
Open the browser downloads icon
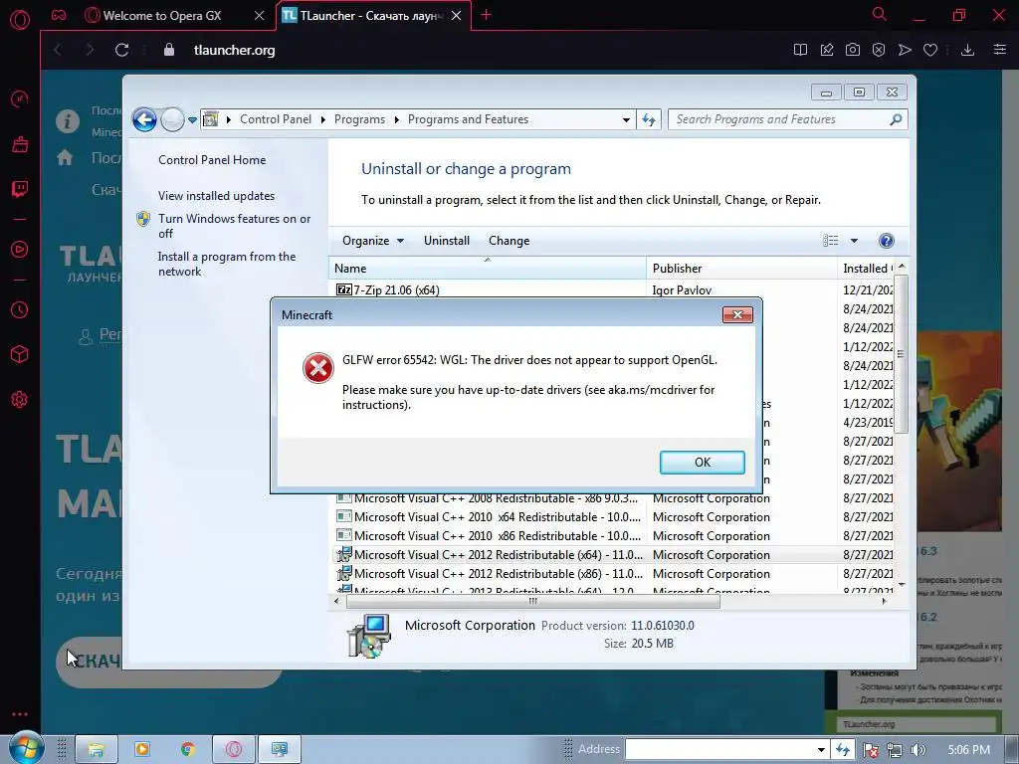967,50
